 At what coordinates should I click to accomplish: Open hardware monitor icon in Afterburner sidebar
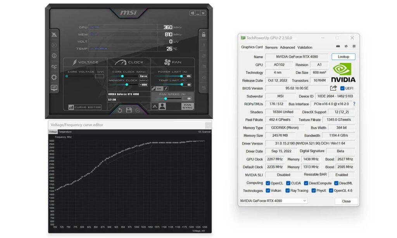pos(54,88)
